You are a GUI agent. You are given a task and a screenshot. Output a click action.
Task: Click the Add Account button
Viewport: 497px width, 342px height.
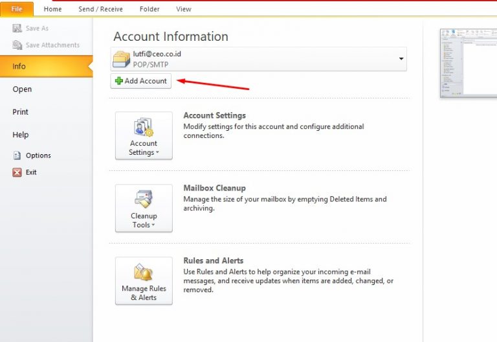coord(140,81)
